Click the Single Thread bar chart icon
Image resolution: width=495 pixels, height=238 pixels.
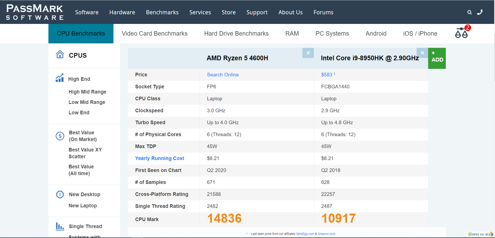[x=60, y=226]
